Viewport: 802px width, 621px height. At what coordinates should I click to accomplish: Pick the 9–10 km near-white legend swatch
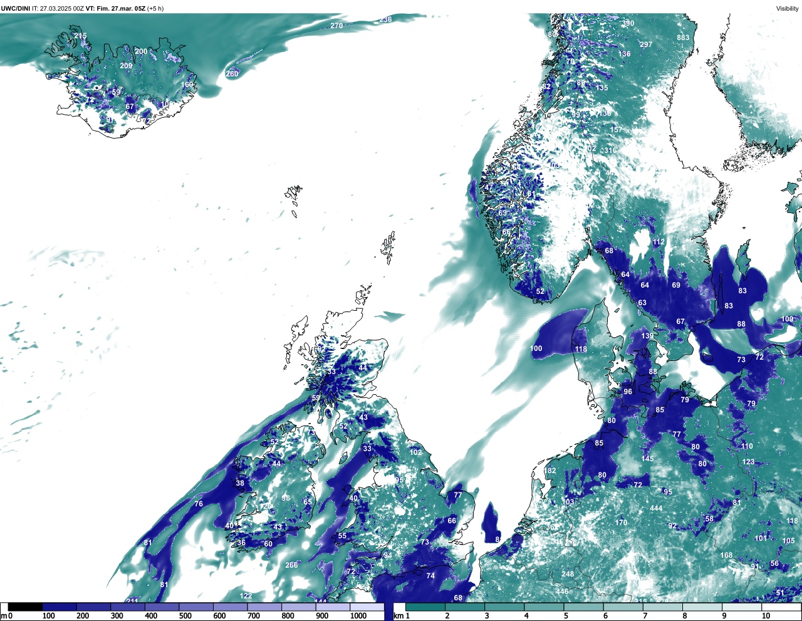(743, 607)
